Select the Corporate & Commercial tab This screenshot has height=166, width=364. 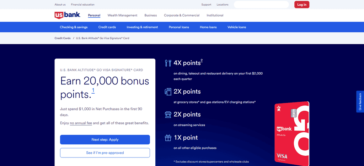pos(182,15)
